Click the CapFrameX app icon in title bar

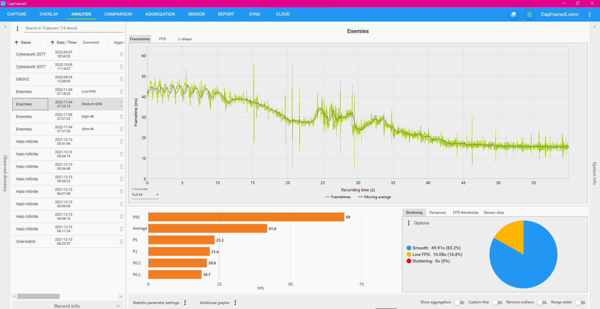click(x=3, y=3)
